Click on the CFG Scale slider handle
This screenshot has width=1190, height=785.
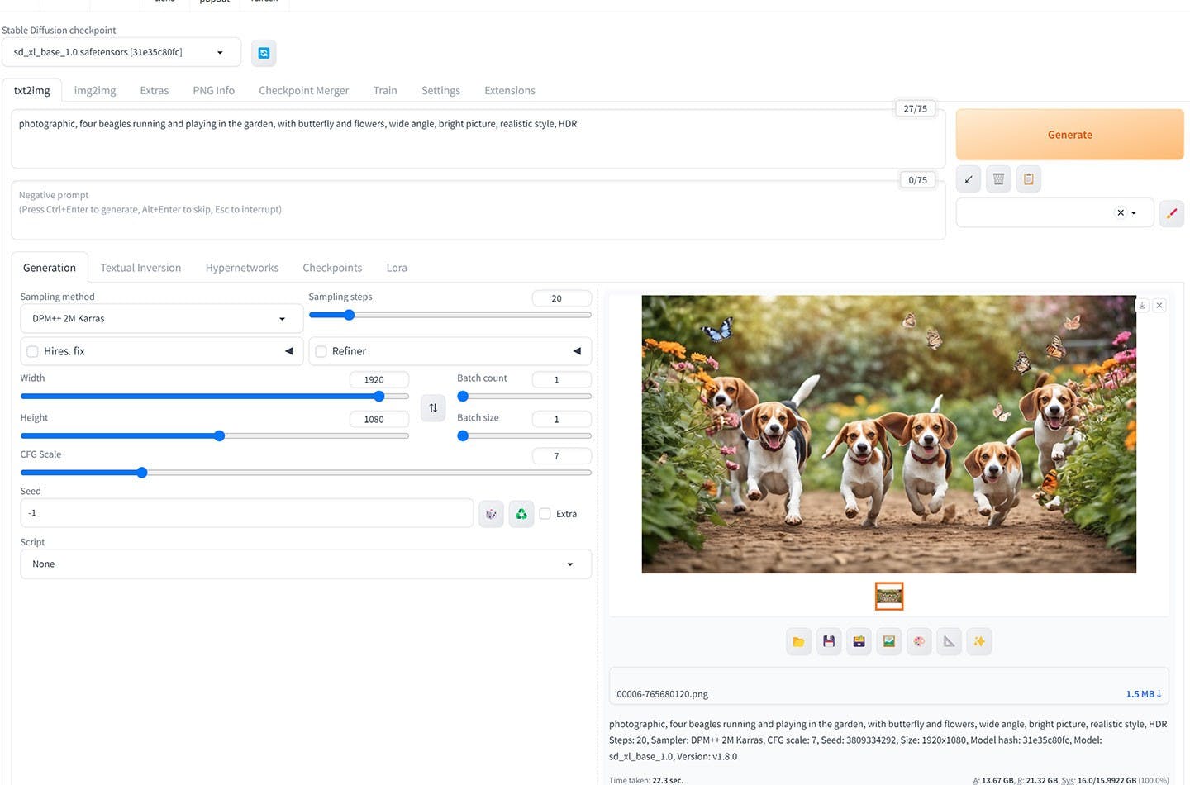[142, 473]
